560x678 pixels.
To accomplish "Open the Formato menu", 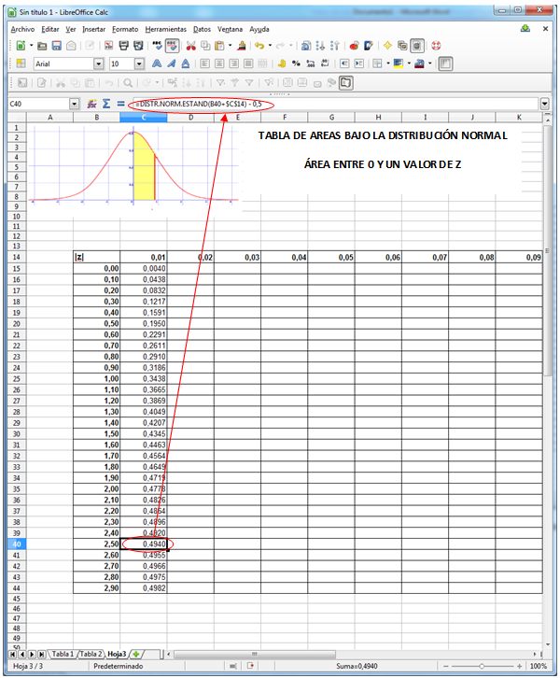I will (x=124, y=29).
